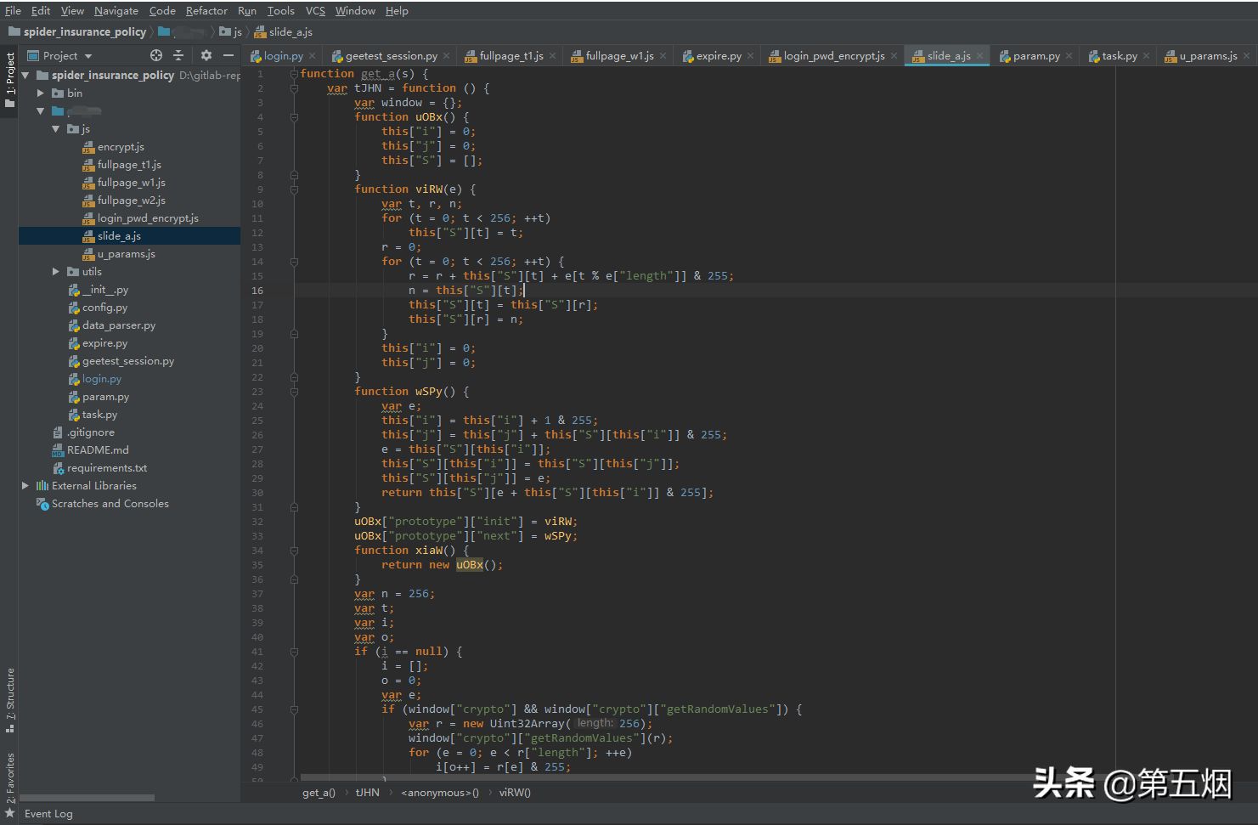Select u_params.js in project tree
The image size is (1258, 825).
tap(118, 253)
